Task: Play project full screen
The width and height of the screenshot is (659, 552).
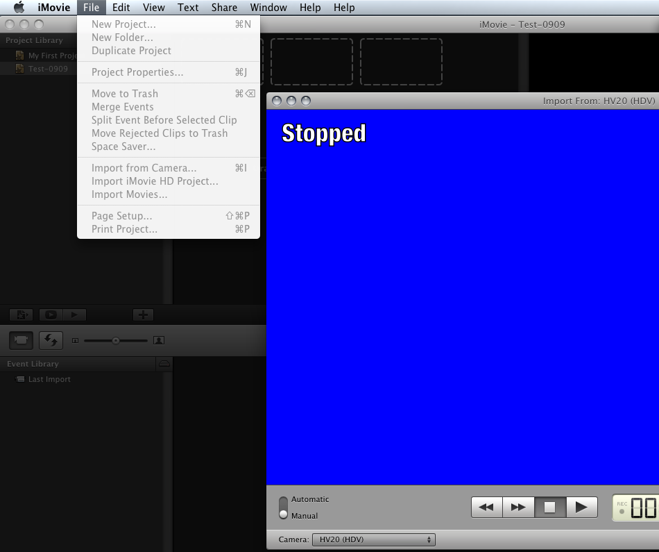Action: pos(51,315)
